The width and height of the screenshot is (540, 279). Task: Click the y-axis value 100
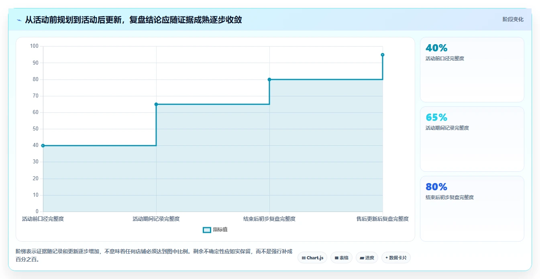34,46
